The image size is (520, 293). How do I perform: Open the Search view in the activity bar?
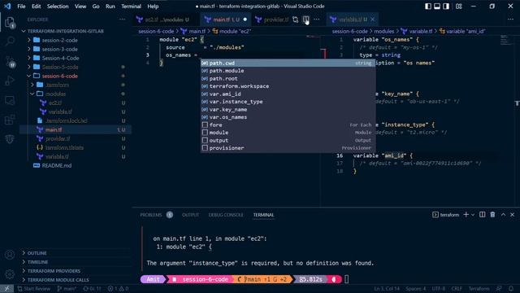[10, 42]
